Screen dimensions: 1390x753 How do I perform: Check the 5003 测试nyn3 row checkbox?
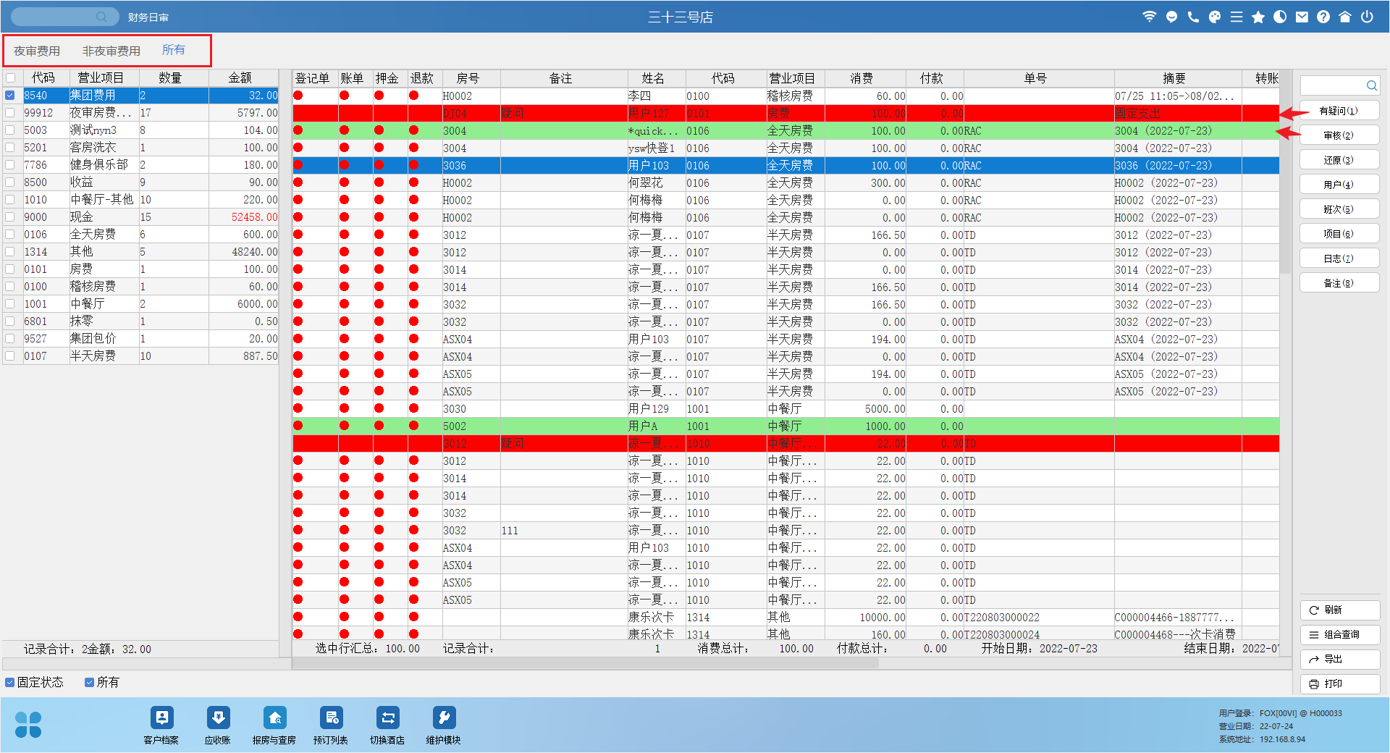[x=10, y=130]
